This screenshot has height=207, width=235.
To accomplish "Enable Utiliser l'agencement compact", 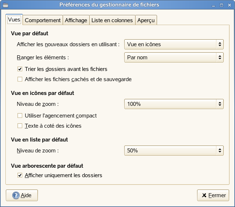I will pyautogui.click(x=20, y=116).
